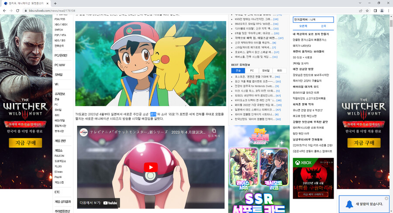This screenshot has width=393, height=213.
Task: Close the ruliweb news browser tab
Action: [47, 3]
